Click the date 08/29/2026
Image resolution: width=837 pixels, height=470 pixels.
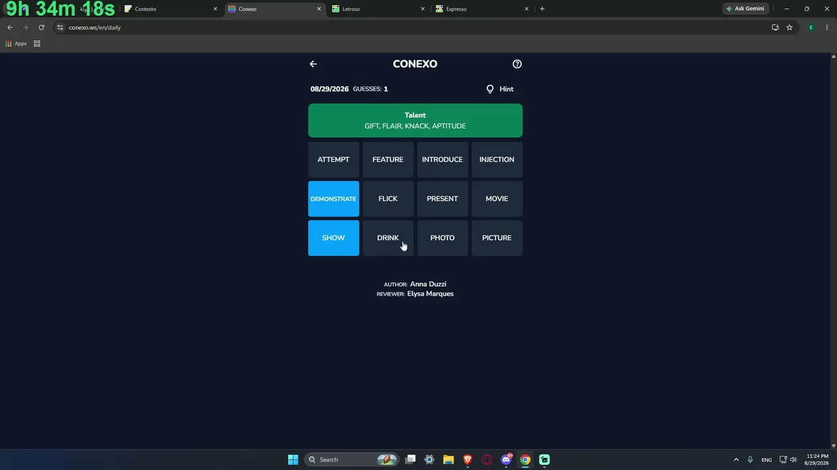point(330,89)
